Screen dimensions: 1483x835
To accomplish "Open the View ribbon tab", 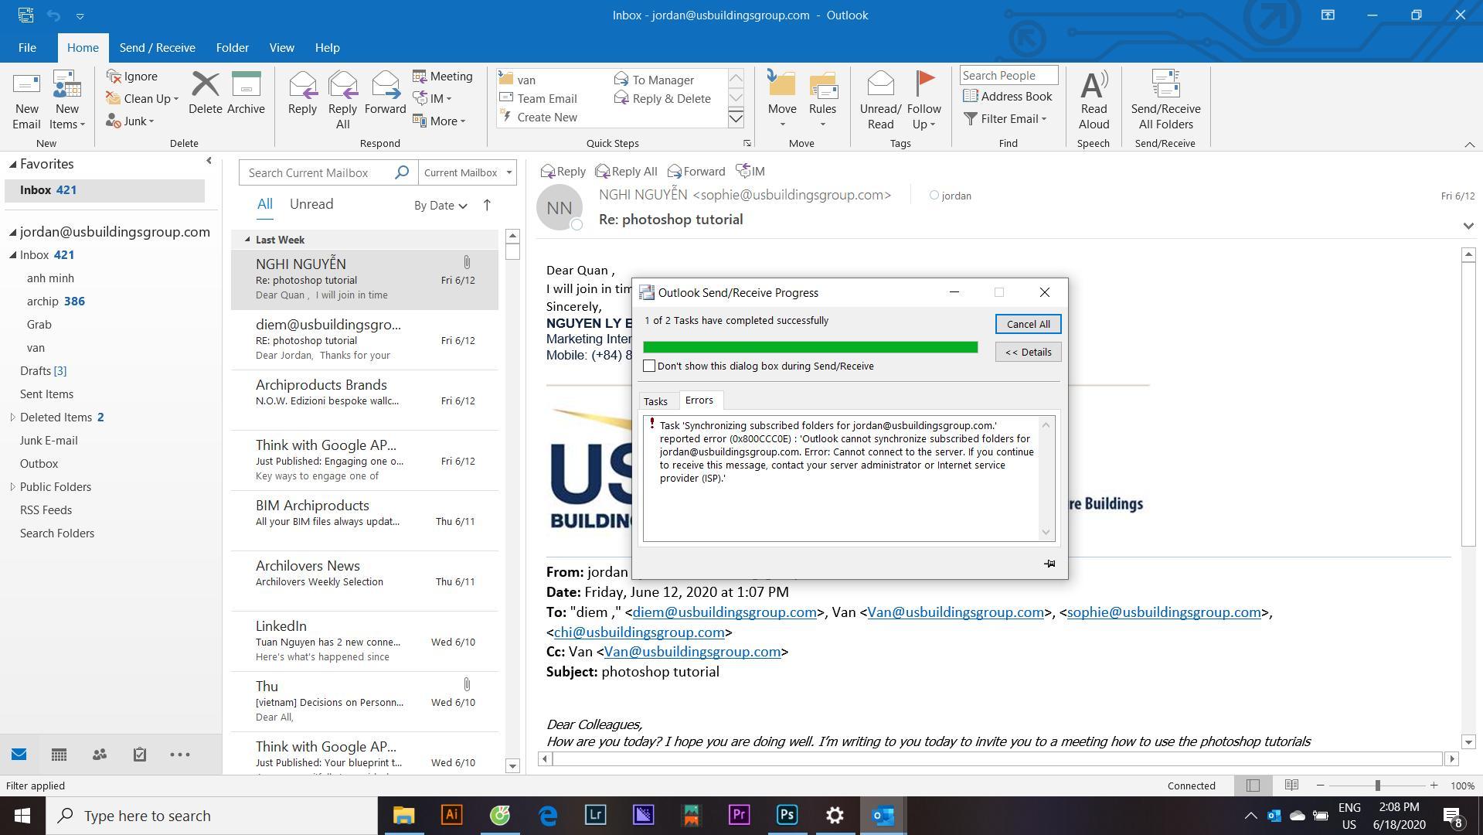I will click(281, 47).
